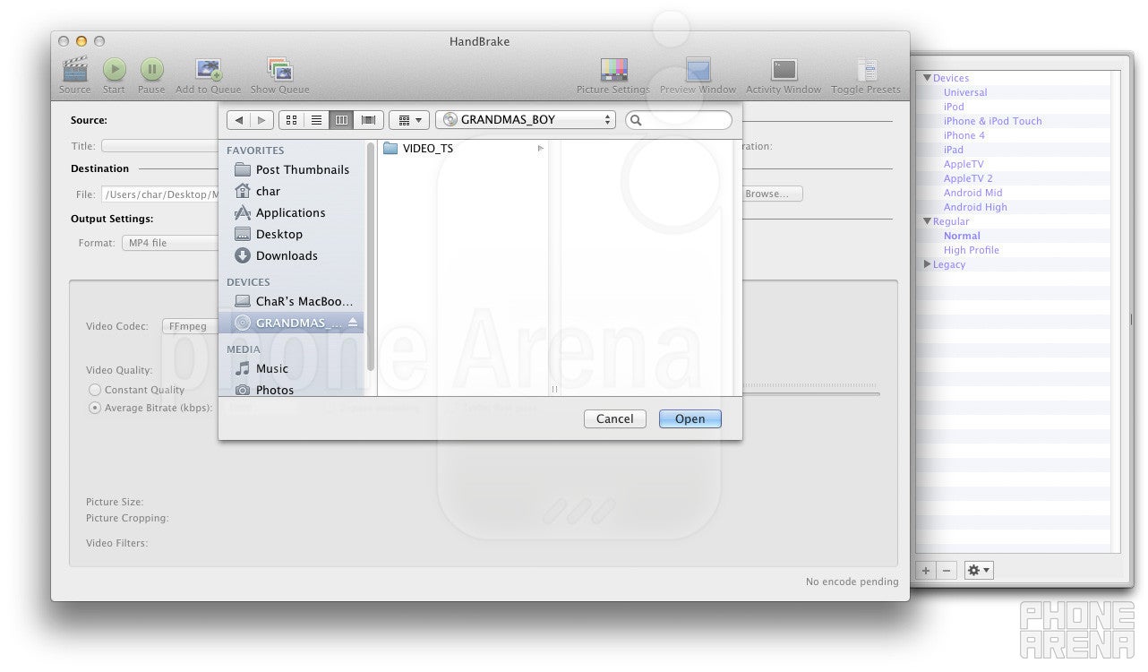1148x672 pixels.
Task: Open the arrange-by dropdown in file dialog
Action: click(409, 120)
